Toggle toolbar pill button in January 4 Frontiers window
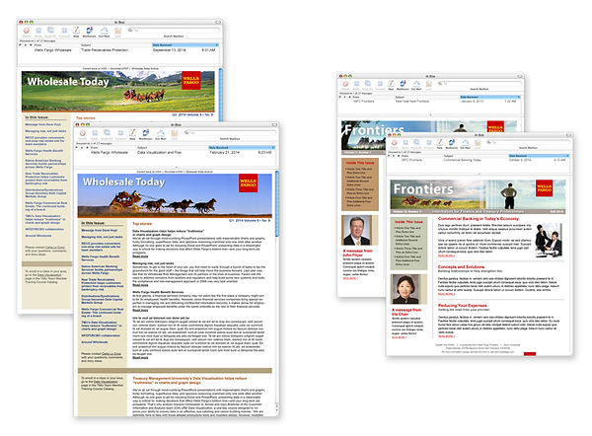Image resolution: width=592 pixels, height=436 pixels. [x=520, y=76]
